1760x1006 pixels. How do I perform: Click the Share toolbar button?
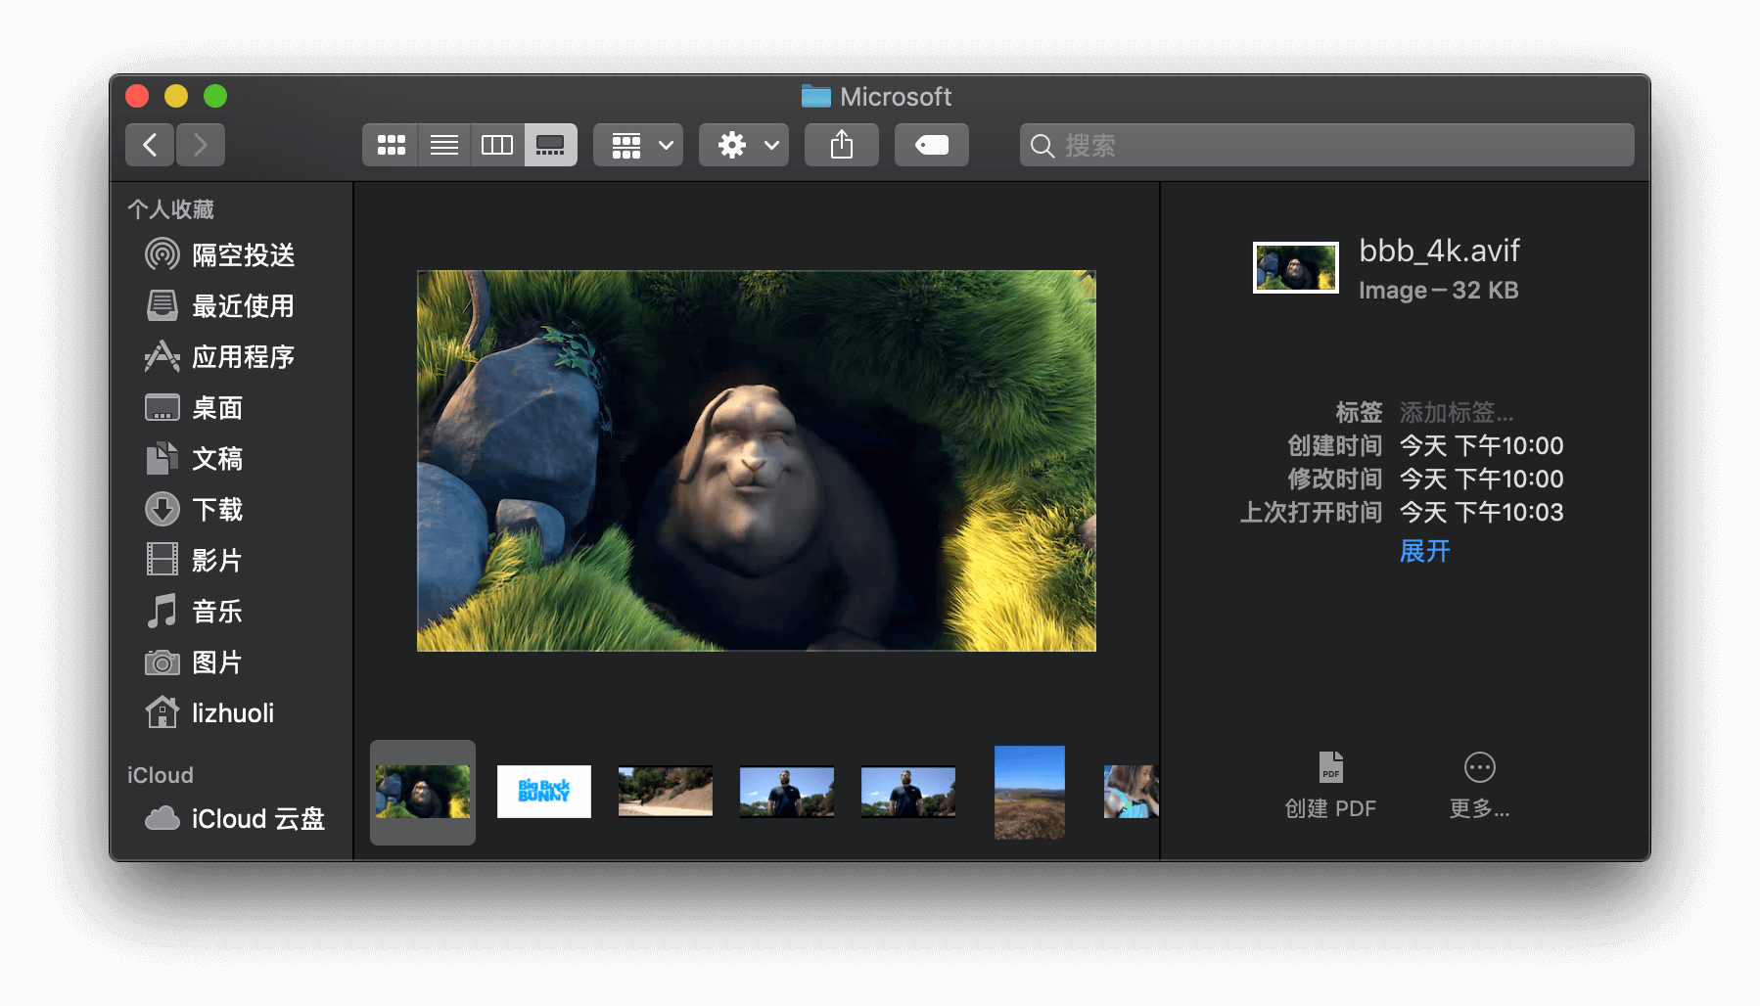(x=842, y=145)
